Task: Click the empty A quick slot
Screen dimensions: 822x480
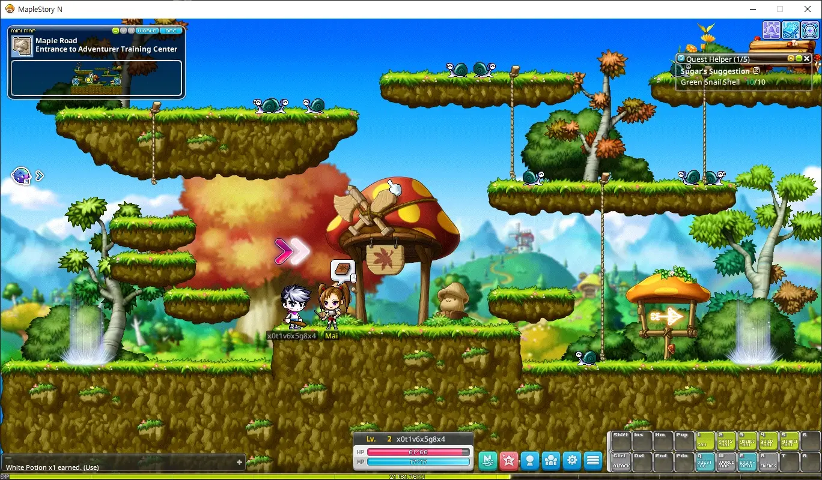Action: coord(811,461)
